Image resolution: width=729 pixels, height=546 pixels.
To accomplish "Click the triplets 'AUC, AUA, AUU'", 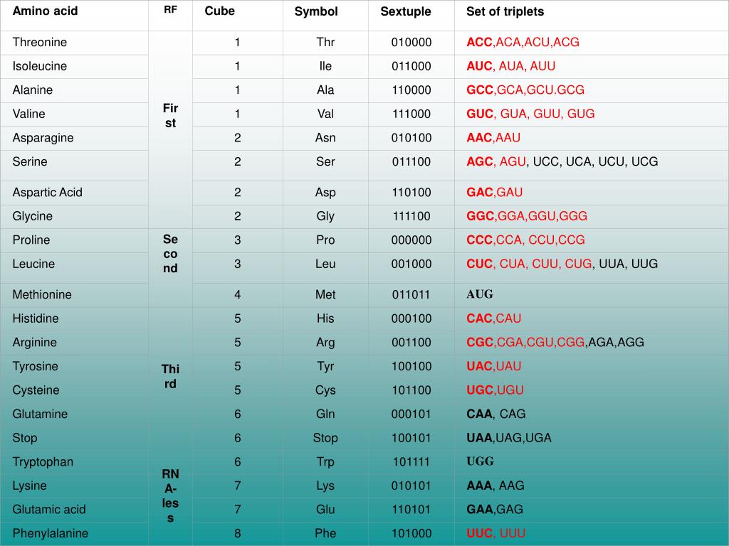I will click(511, 66).
